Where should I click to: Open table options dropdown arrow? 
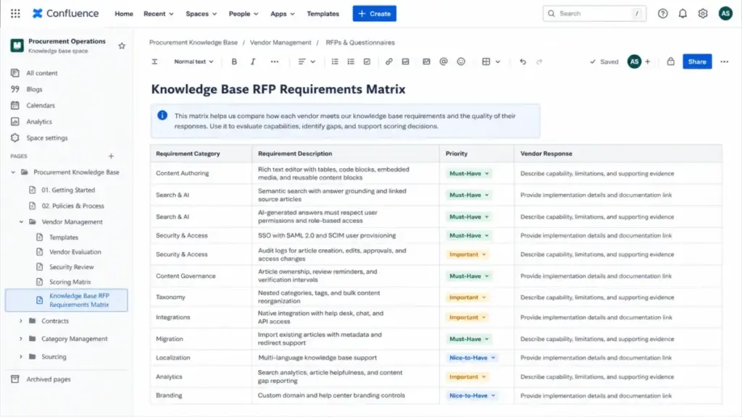tap(498, 62)
